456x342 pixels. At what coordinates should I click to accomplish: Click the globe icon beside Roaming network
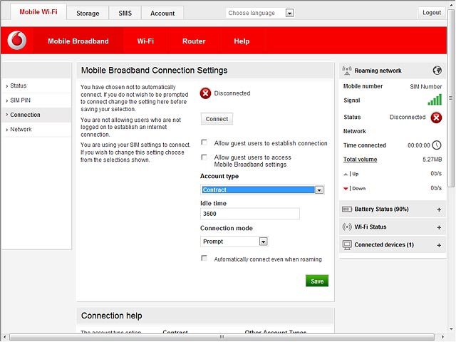pyautogui.click(x=437, y=71)
